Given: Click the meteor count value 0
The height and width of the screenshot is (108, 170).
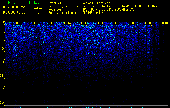Looking at the screenshot, I should 38,12.
